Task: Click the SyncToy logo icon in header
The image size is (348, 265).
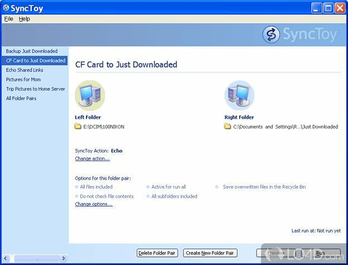Action: (271, 35)
